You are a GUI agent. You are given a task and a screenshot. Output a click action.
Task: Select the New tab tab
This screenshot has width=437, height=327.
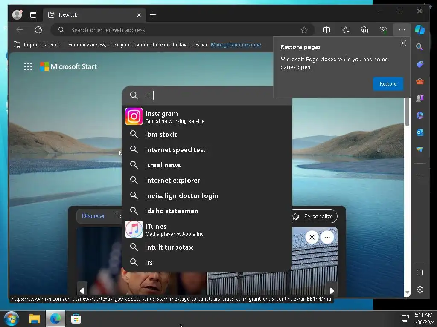(94, 15)
